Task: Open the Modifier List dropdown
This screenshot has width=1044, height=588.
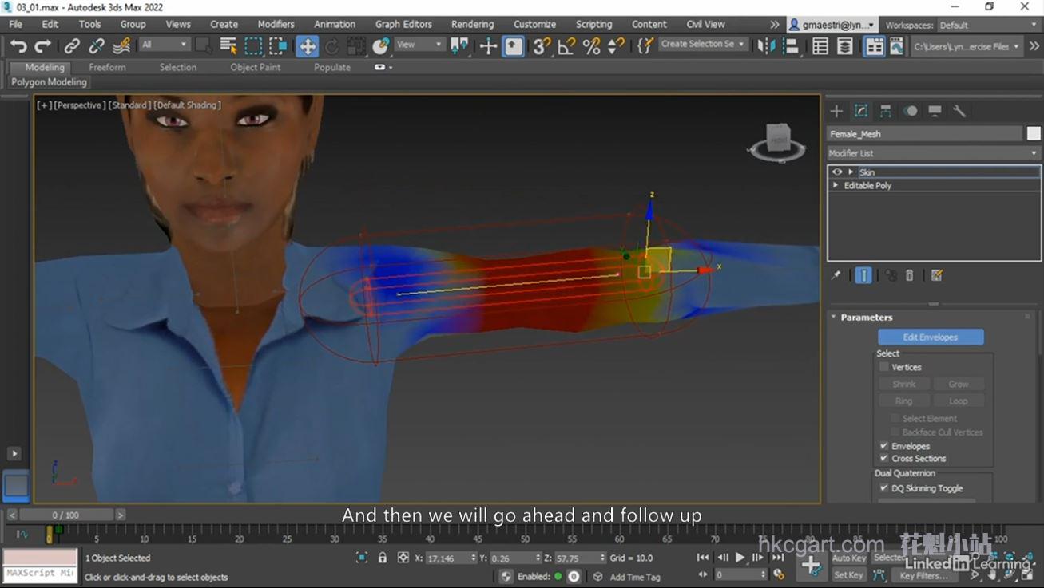Action: (x=934, y=153)
